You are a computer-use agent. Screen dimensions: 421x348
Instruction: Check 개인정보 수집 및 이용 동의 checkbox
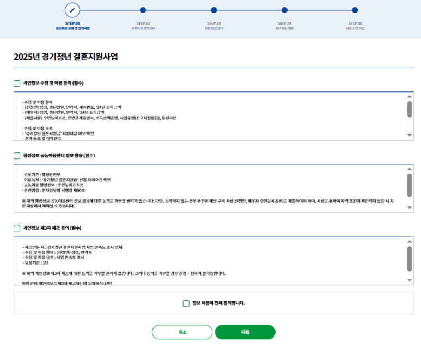coord(17,83)
